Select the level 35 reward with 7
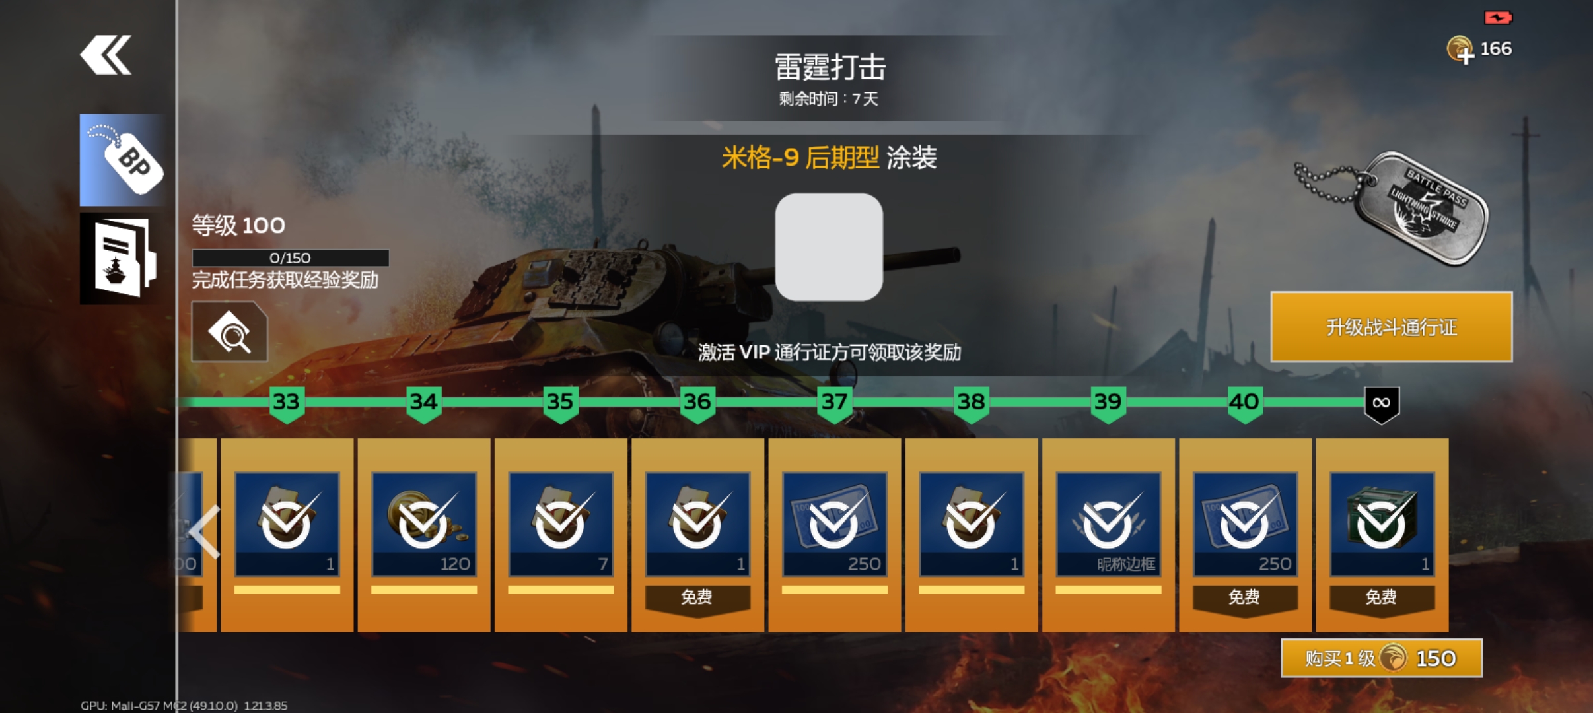 561,535
